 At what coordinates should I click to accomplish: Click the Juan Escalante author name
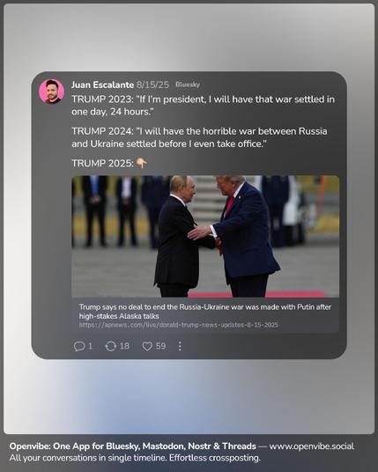(102, 85)
